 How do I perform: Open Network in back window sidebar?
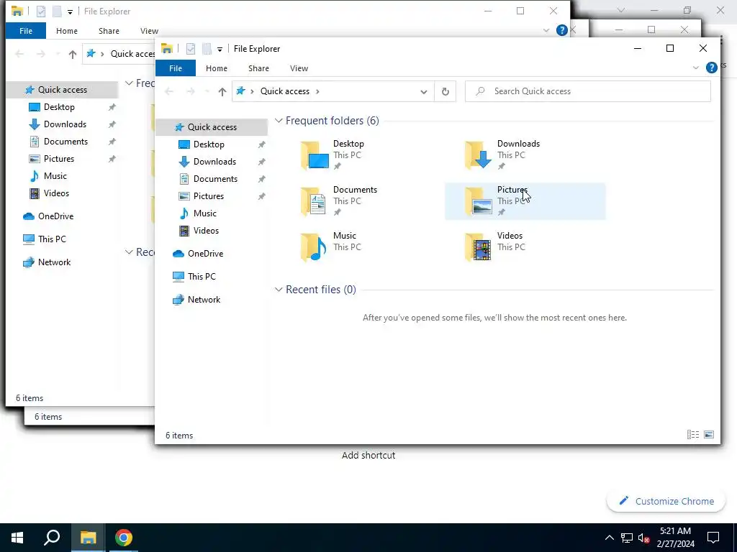click(x=54, y=262)
